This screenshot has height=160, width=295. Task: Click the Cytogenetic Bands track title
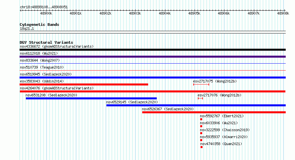[x=39, y=25]
